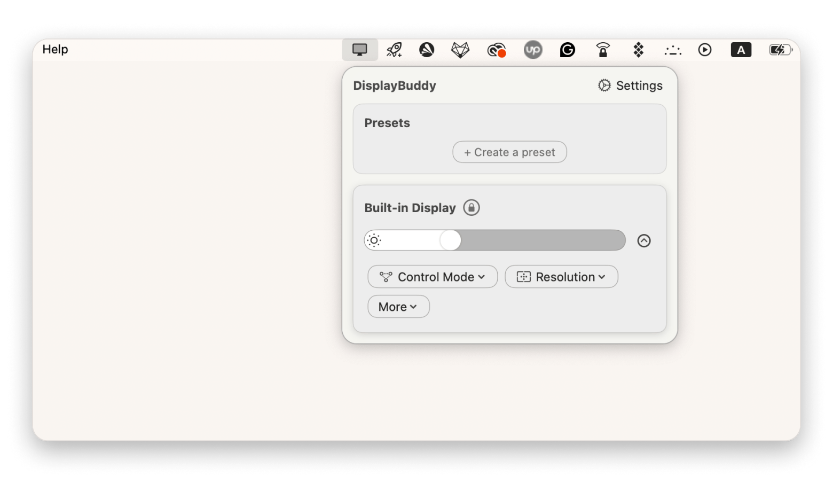The image size is (833, 484).
Task: Click the Upwork menu bar icon
Action: coord(532,50)
